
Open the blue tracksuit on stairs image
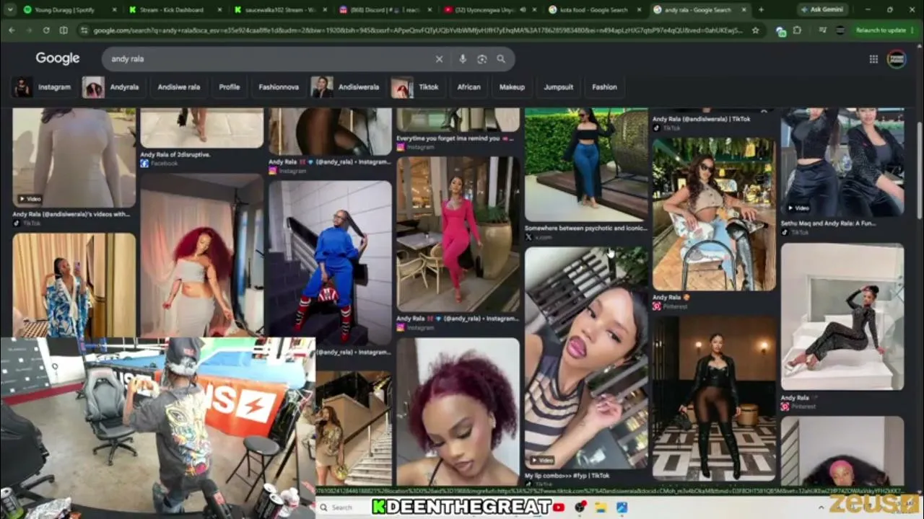330,262
